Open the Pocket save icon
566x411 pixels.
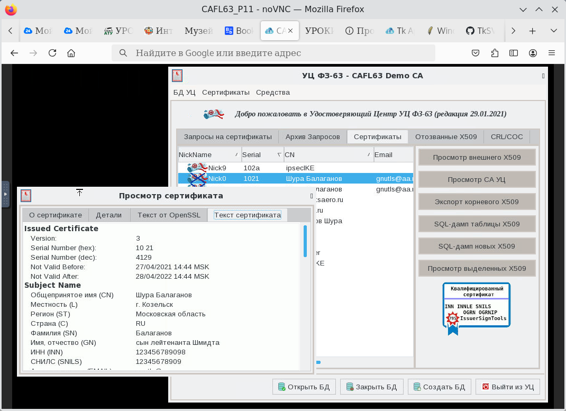[476, 53]
